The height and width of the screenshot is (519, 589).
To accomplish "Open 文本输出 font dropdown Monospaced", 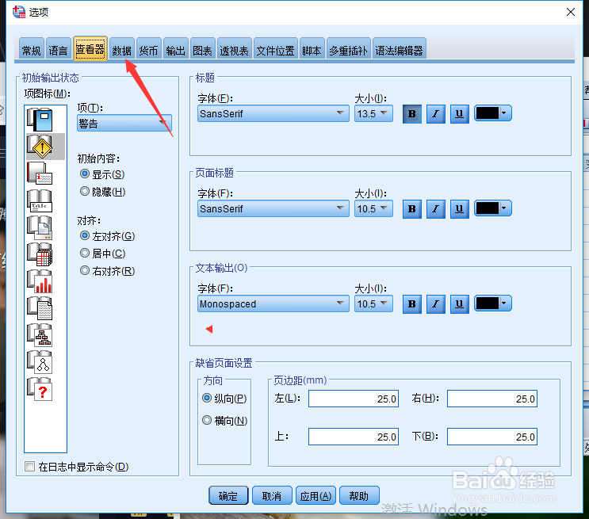I will pos(273,303).
